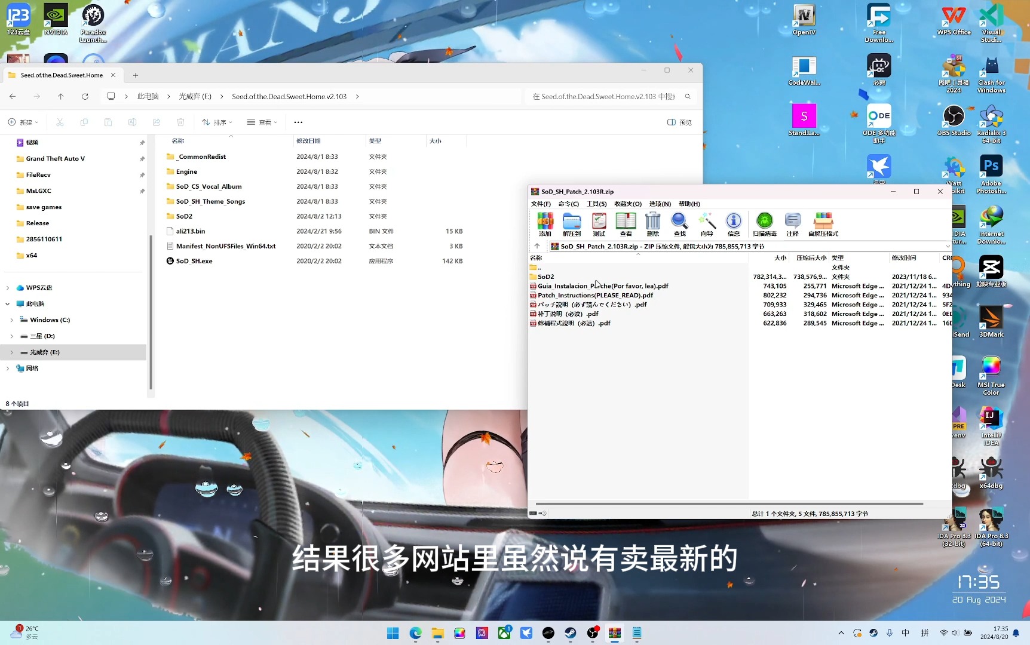Expand 网络 tree node
The height and width of the screenshot is (645, 1030).
point(8,368)
